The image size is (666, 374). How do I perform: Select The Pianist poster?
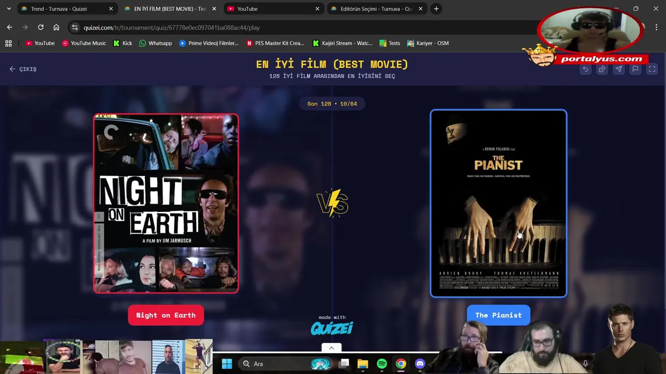click(x=498, y=204)
